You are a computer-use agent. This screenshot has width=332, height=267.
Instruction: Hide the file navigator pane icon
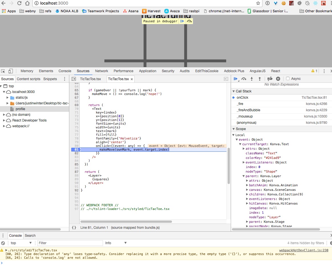pyautogui.click(x=74, y=79)
